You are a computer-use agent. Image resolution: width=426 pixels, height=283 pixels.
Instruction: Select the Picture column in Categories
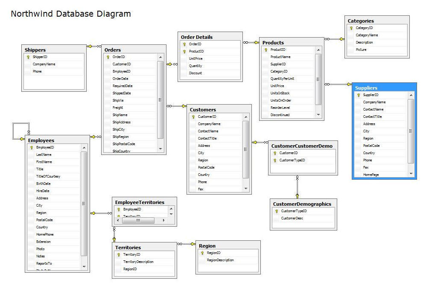(x=361, y=50)
